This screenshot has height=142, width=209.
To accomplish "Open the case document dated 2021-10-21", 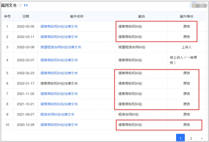I will tap(59, 104).
